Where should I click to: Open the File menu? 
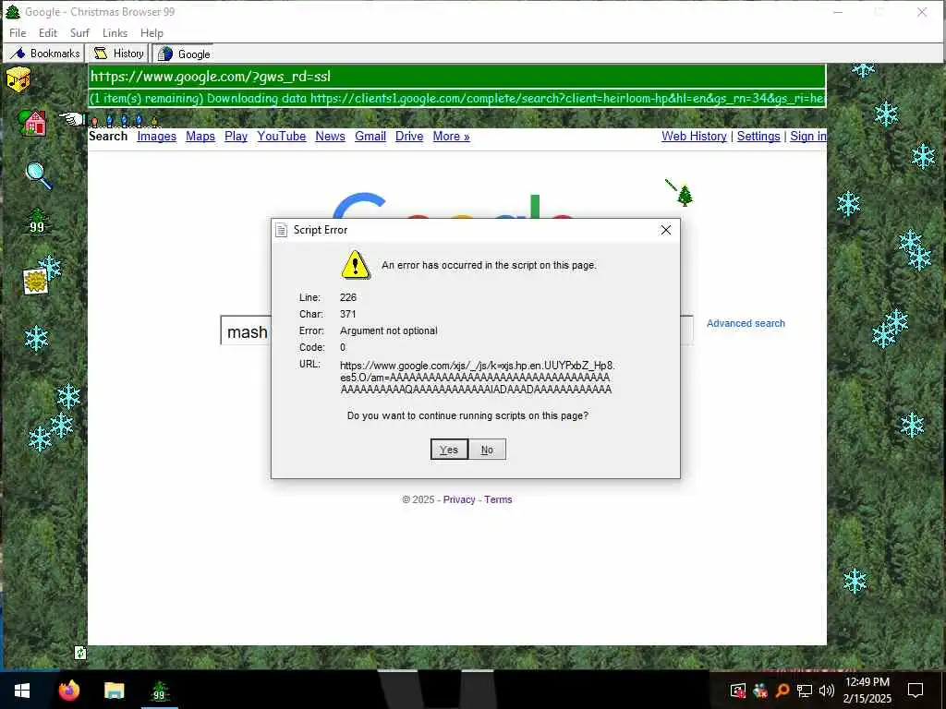pos(18,33)
